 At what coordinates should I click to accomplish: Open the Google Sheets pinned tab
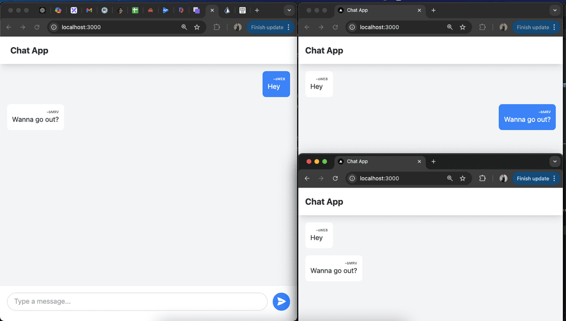tap(135, 10)
